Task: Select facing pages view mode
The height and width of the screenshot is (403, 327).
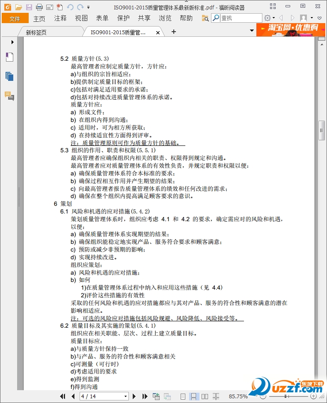Action: (x=205, y=397)
